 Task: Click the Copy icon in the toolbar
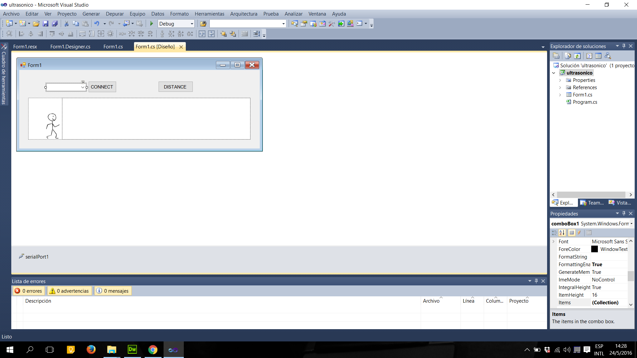(x=76, y=24)
